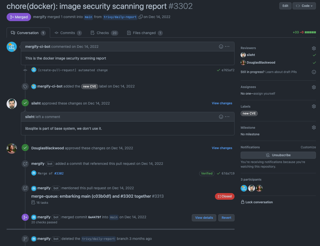
Task: Switch to the Commits tab
Action: pos(68,33)
